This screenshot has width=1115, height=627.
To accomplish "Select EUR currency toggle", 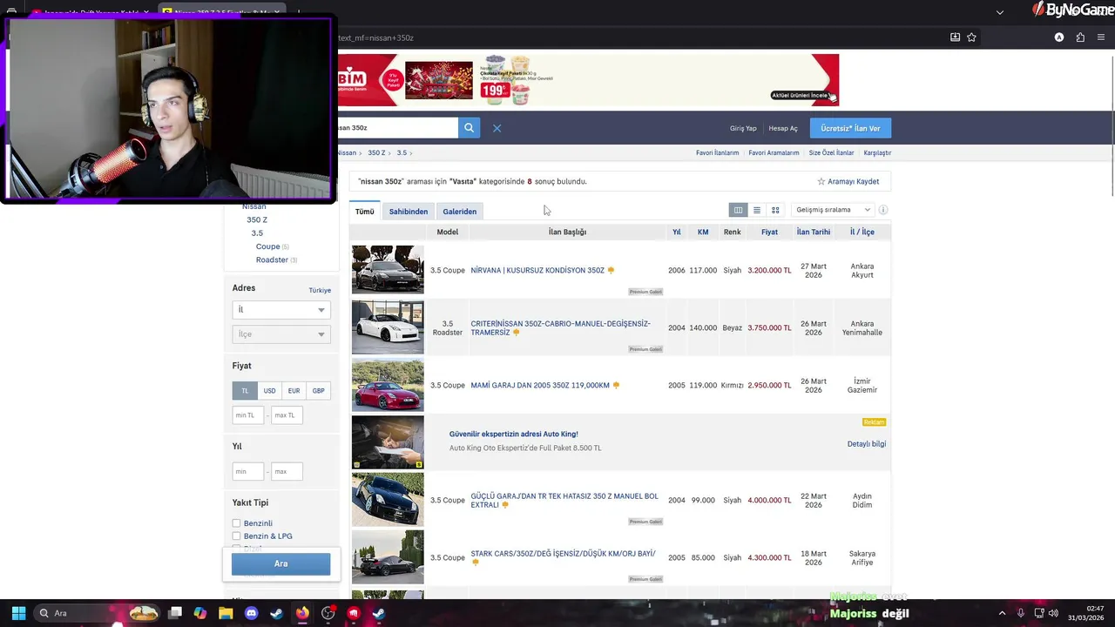I will 294,391.
